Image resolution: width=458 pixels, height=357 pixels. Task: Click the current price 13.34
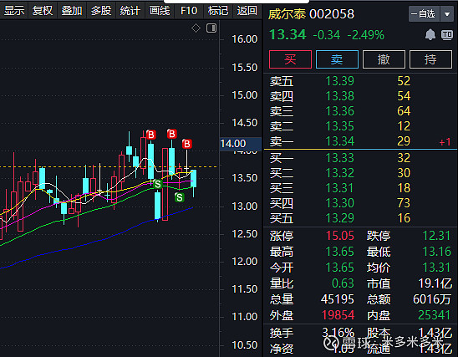tap(288, 35)
